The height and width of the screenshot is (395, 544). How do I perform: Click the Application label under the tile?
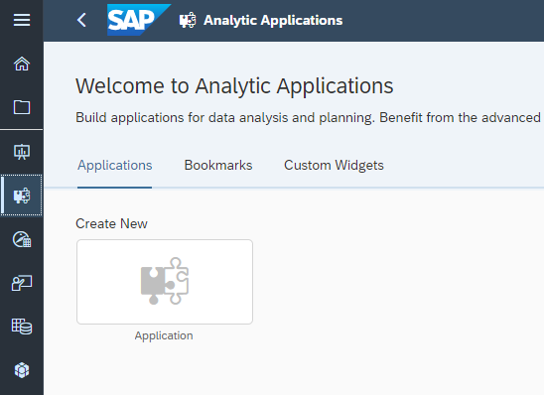pyautogui.click(x=164, y=335)
